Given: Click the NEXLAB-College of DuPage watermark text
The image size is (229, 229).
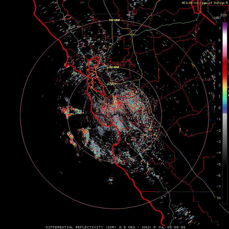Looking at the screenshot, I should click(x=205, y=3).
